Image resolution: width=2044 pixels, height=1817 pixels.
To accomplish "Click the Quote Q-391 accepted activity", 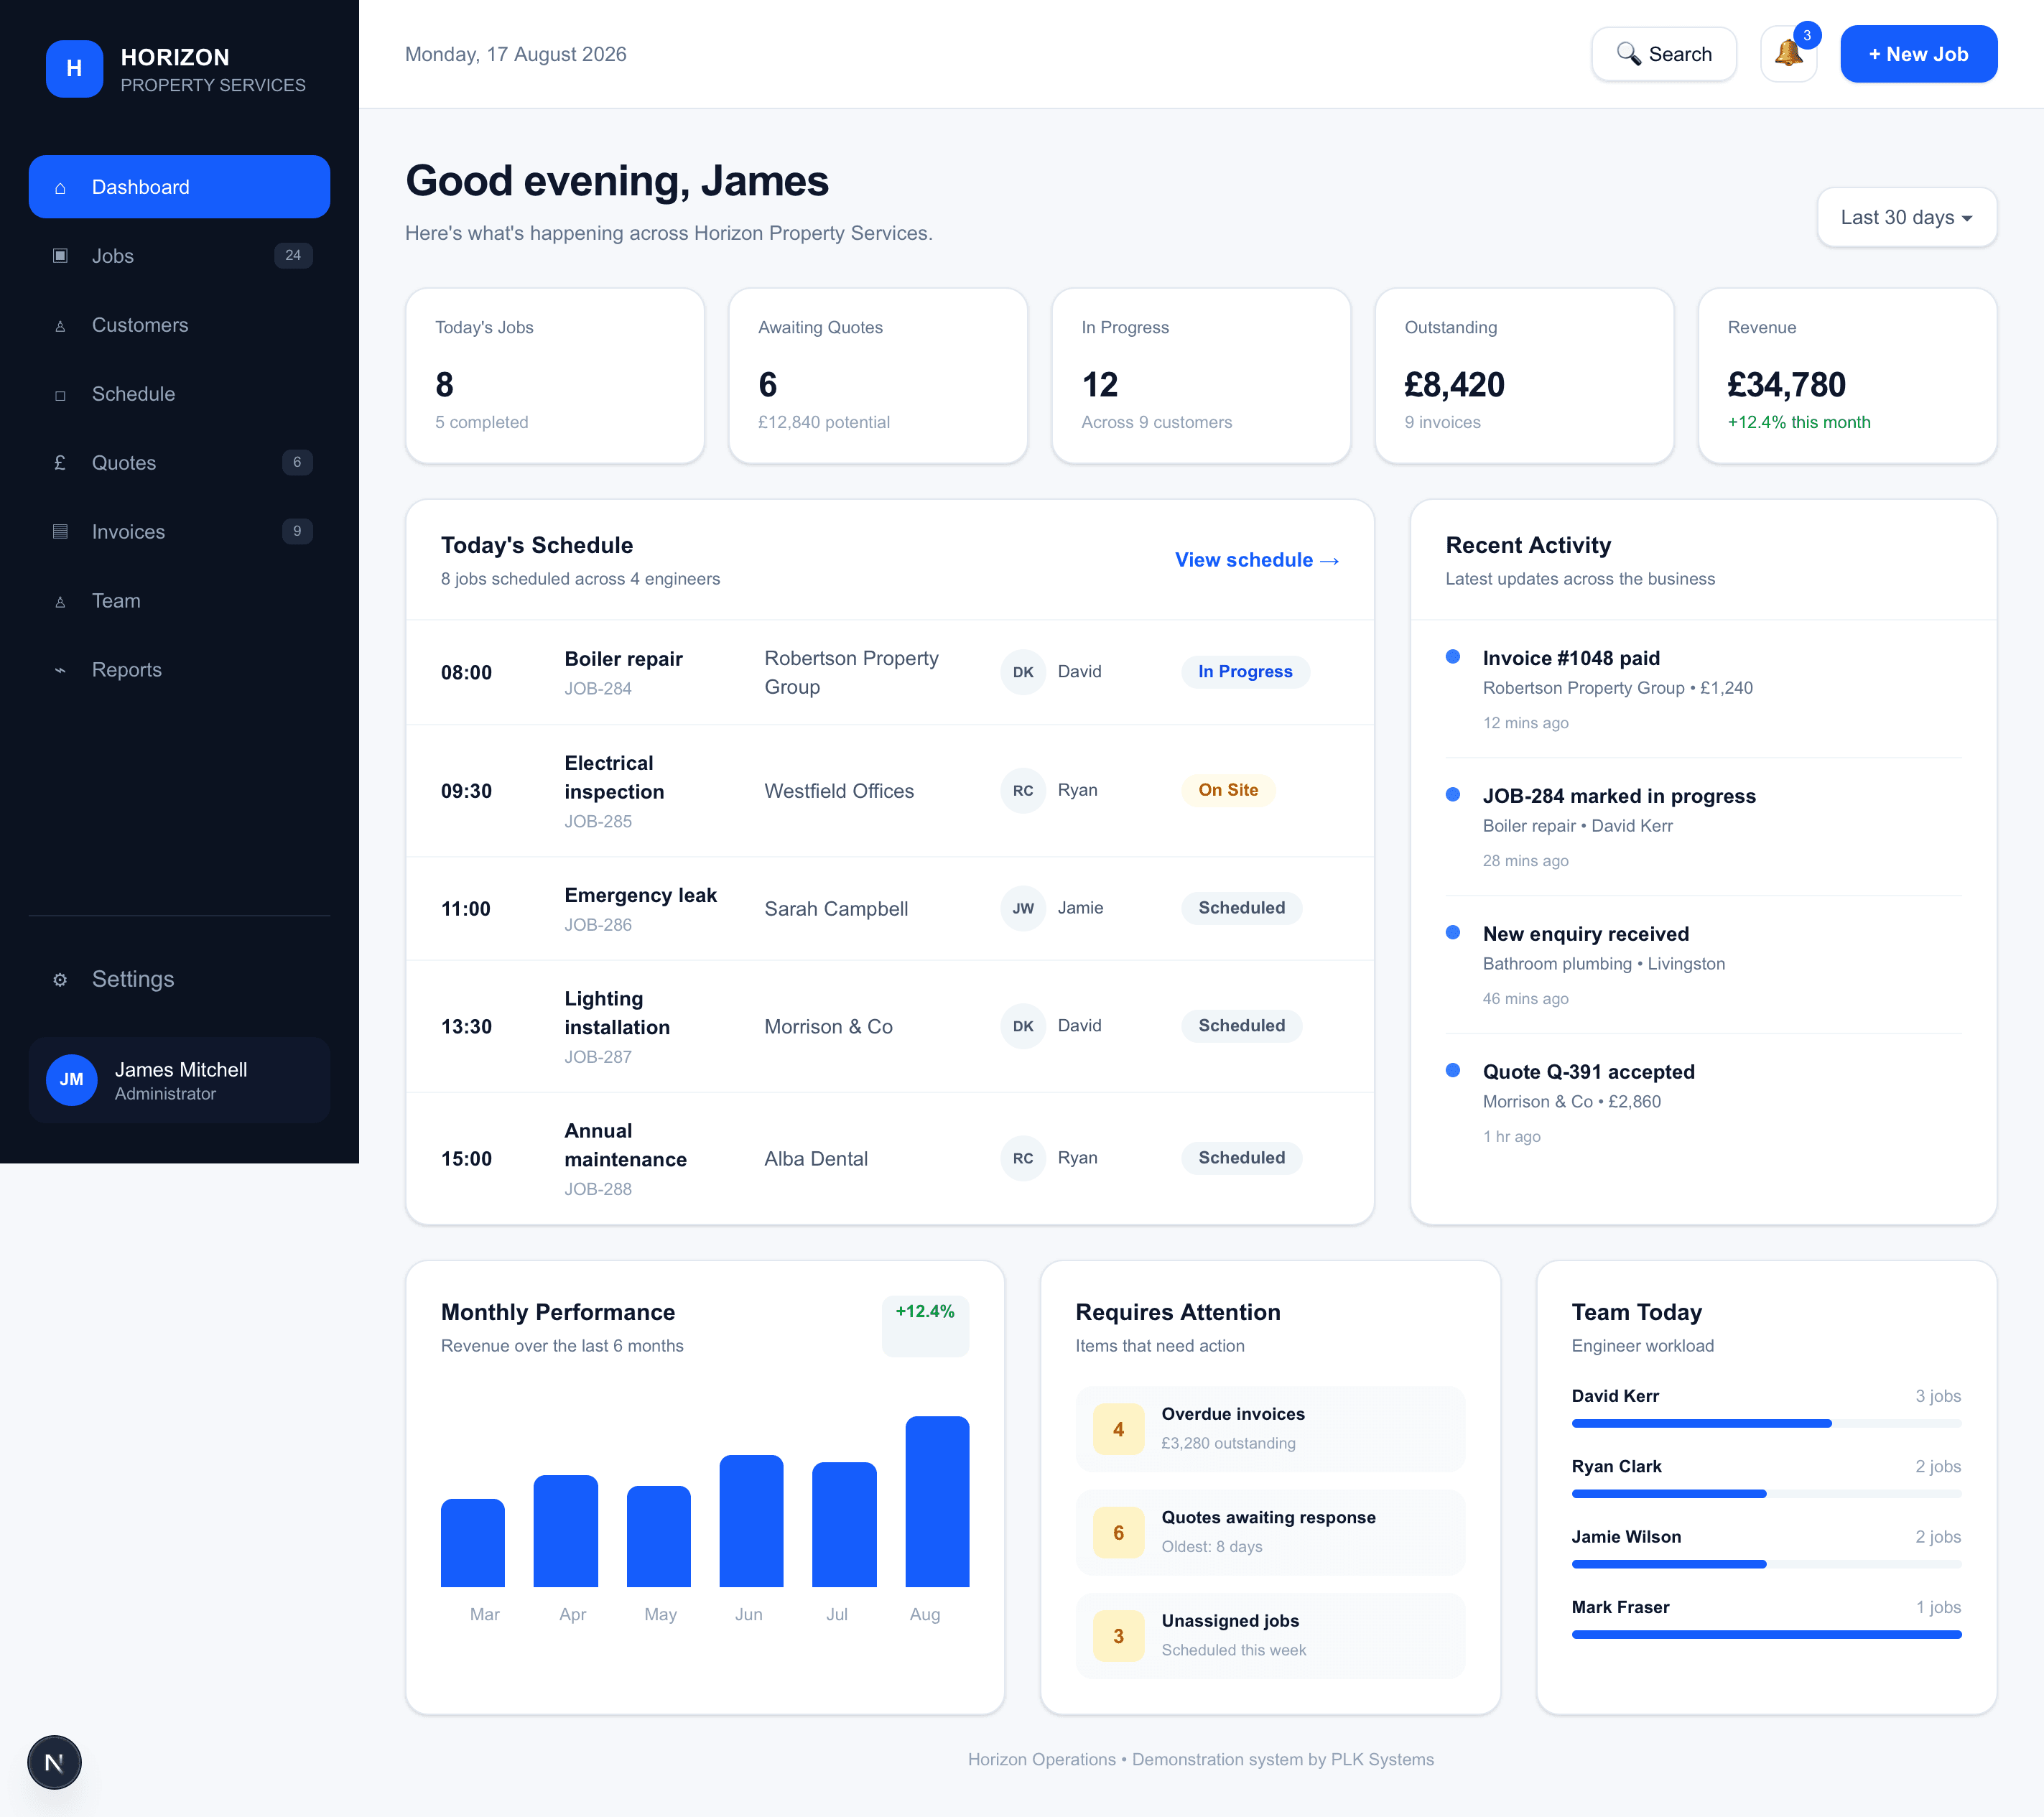I will (1703, 1103).
